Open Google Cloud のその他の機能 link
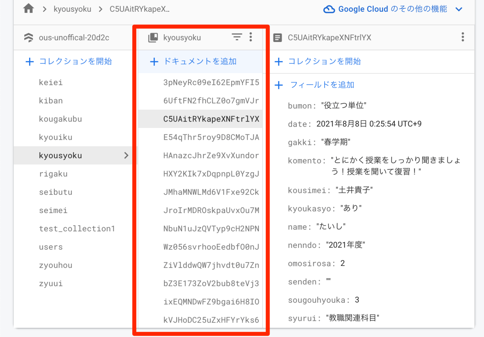 [392, 9]
